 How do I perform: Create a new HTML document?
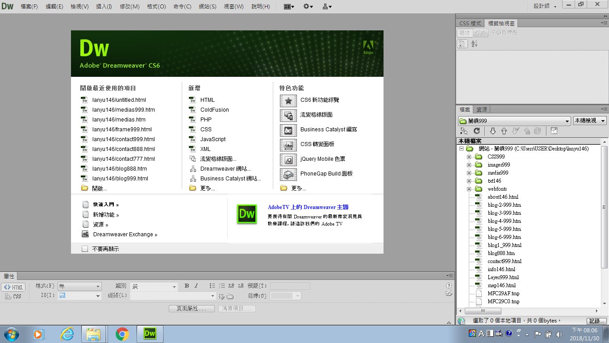[207, 100]
